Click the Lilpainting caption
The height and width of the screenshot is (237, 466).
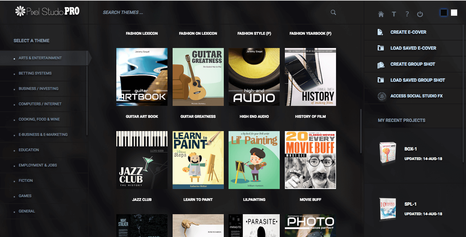(x=254, y=200)
